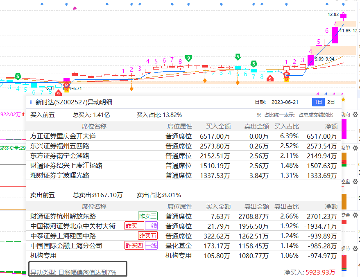Click the 9.09-9.94 price range label
The width and height of the screenshot is (360, 277).
(325, 59)
